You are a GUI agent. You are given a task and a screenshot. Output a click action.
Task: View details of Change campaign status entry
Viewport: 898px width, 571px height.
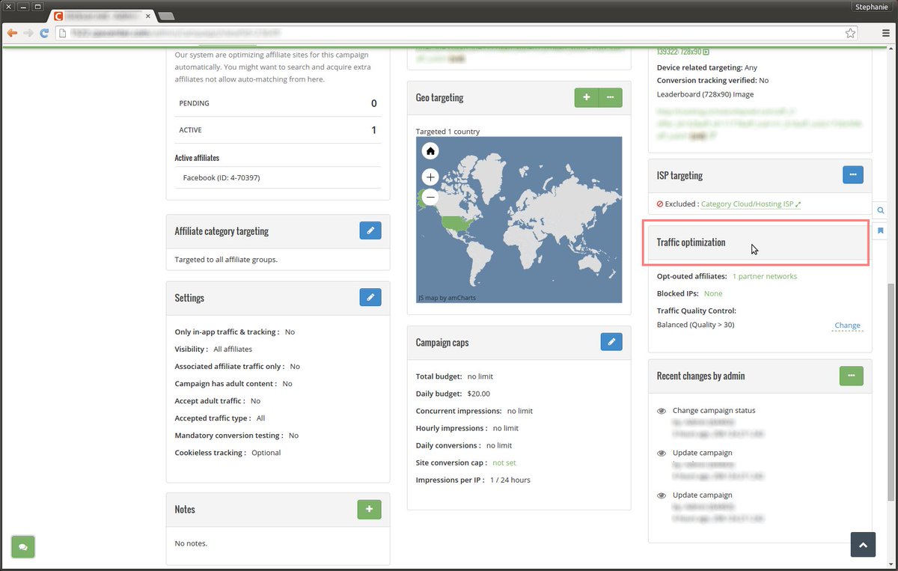click(x=661, y=411)
